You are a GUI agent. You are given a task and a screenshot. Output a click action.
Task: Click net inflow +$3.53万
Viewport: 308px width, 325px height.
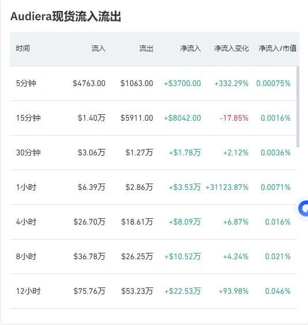pos(185,187)
